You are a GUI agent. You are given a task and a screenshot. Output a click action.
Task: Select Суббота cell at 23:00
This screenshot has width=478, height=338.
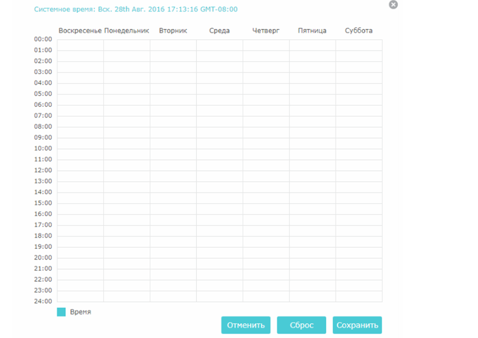pyautogui.click(x=359, y=296)
